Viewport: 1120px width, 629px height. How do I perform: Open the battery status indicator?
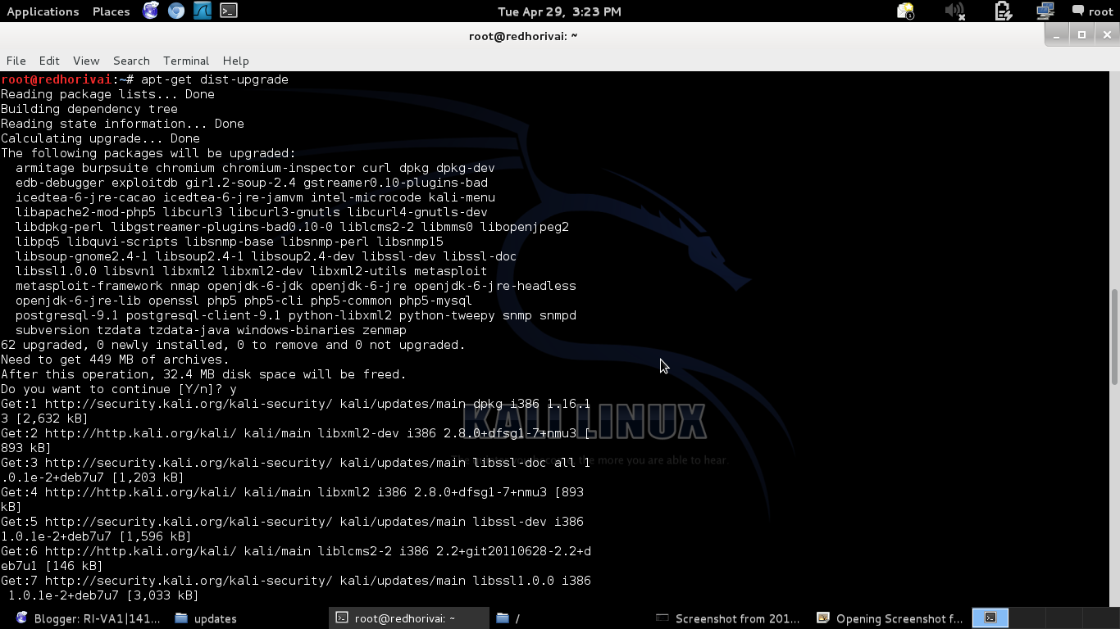pos(1002,11)
